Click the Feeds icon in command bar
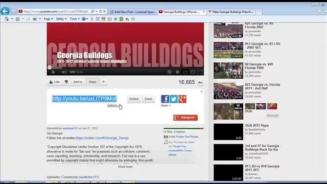The width and height of the screenshot is (327, 184). (x=18, y=19)
